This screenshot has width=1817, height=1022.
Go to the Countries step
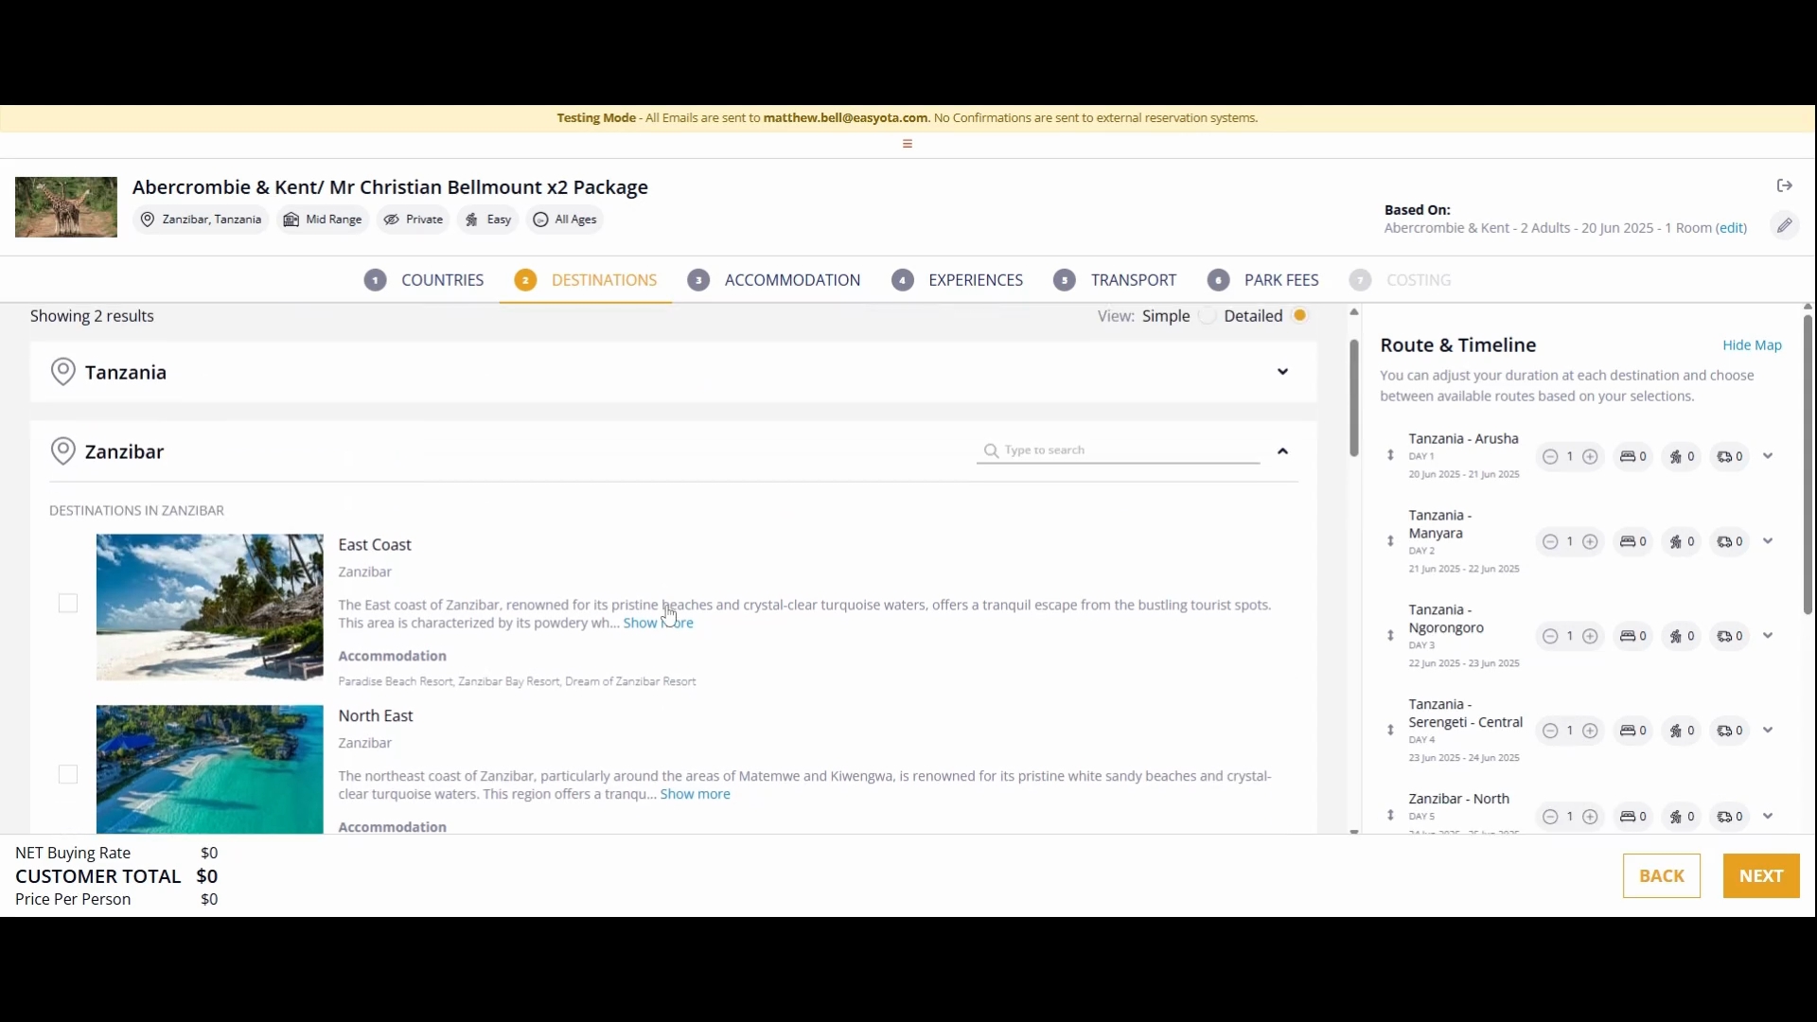pyautogui.click(x=424, y=280)
